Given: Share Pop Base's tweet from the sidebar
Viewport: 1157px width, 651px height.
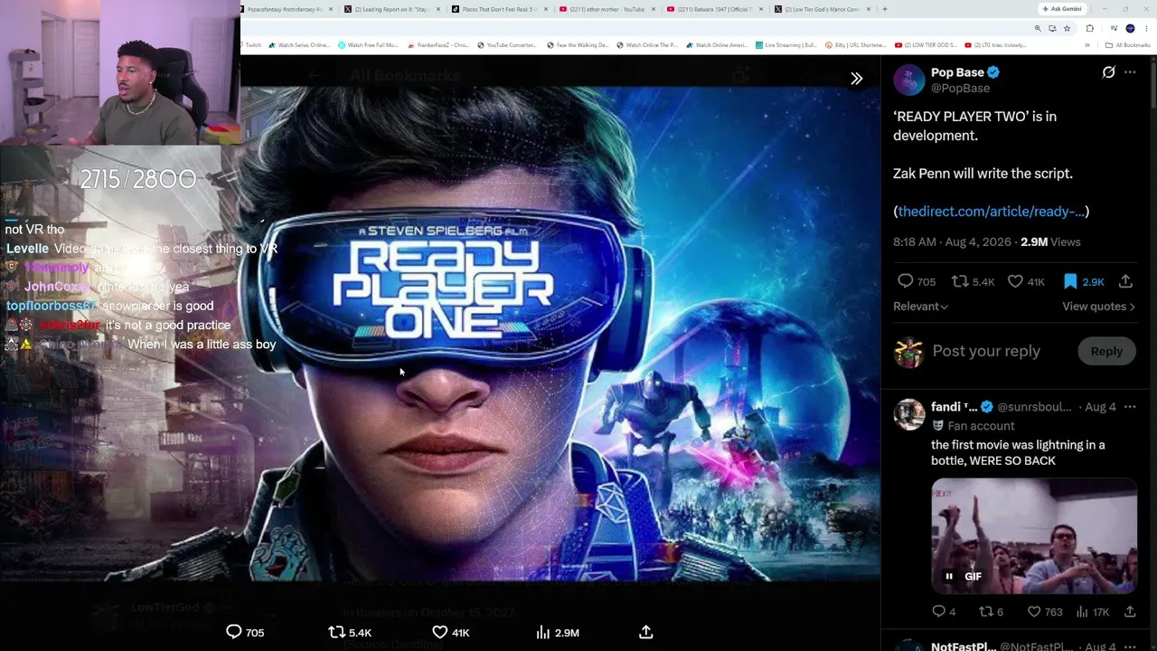Looking at the screenshot, I should click(x=1125, y=281).
